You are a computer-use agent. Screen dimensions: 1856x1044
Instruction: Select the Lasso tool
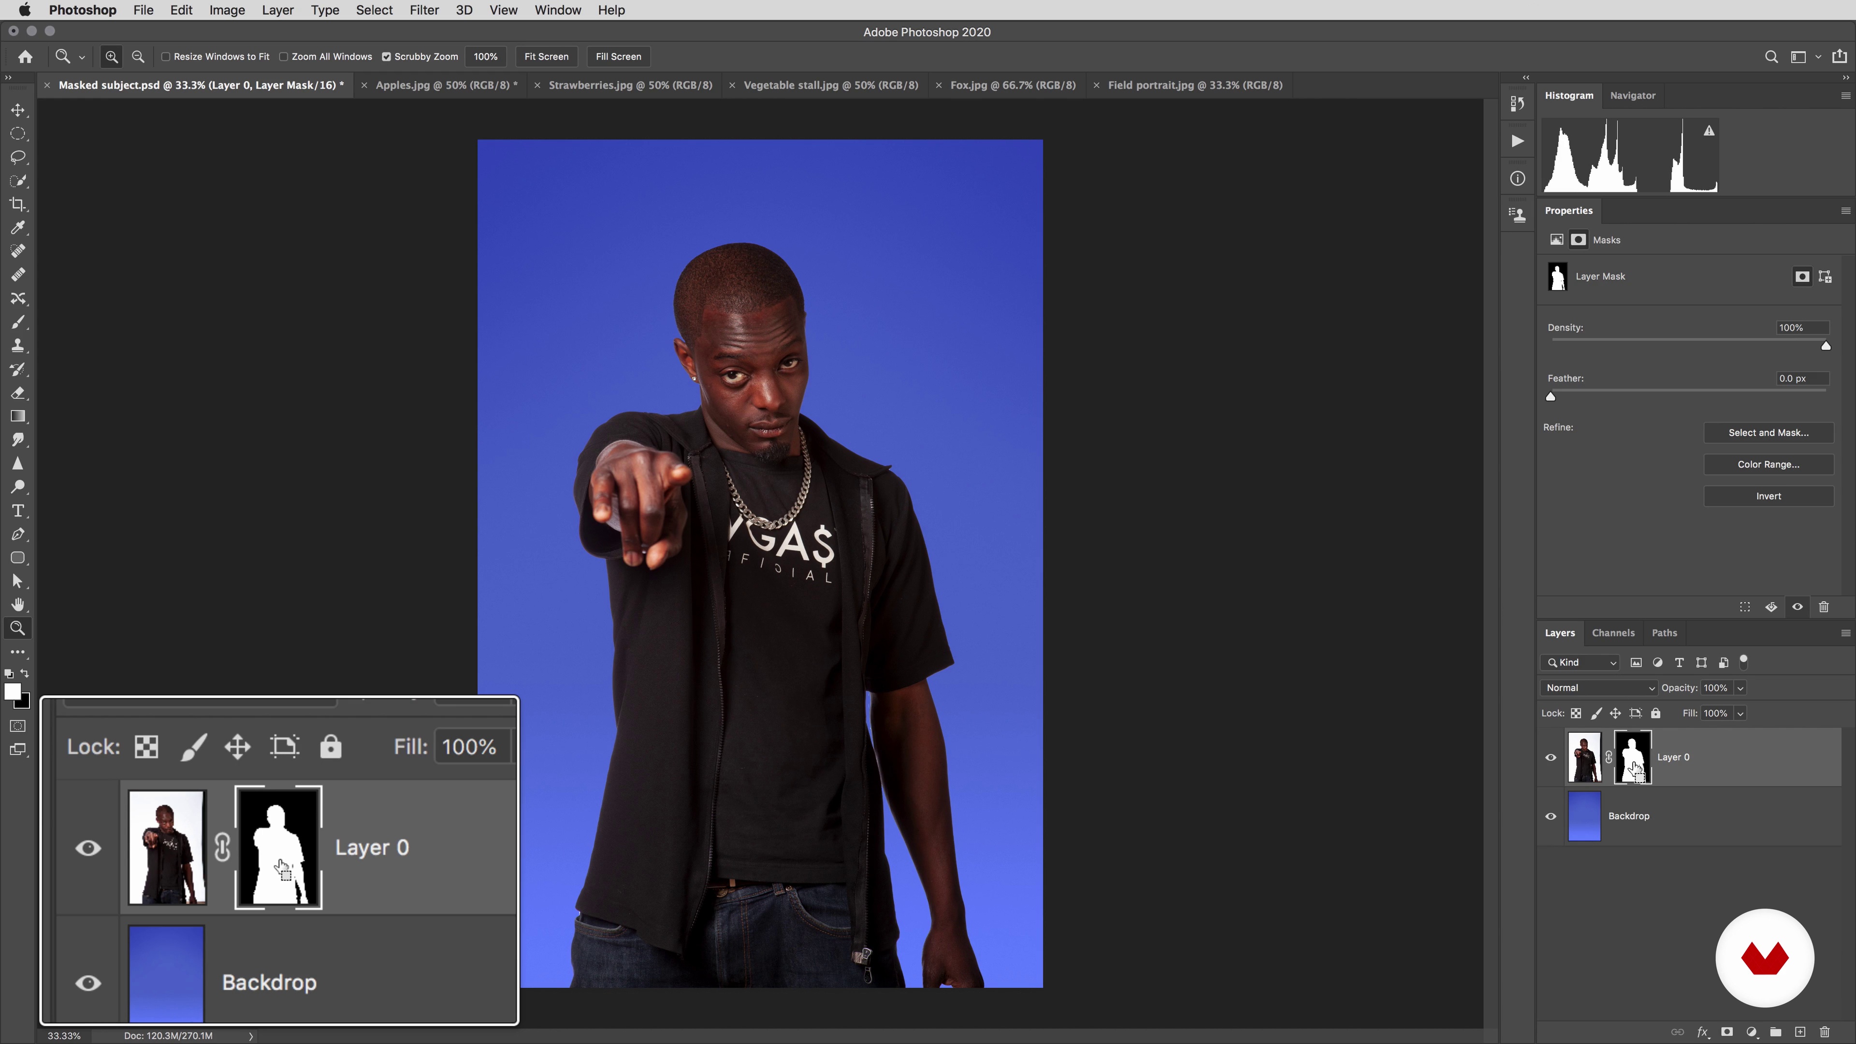[x=18, y=157]
